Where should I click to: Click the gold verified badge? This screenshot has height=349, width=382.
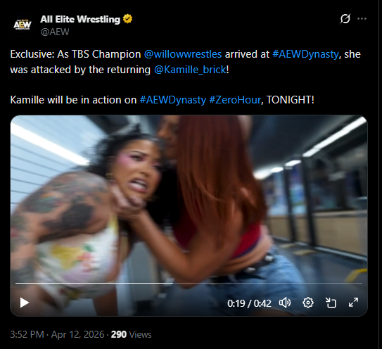127,19
